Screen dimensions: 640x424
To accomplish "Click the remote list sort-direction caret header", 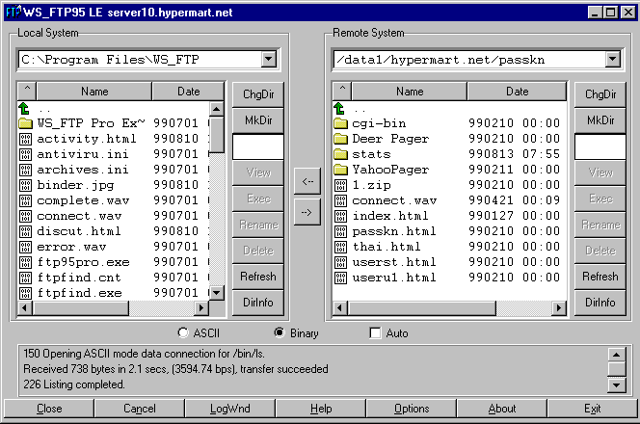I will 342,91.
